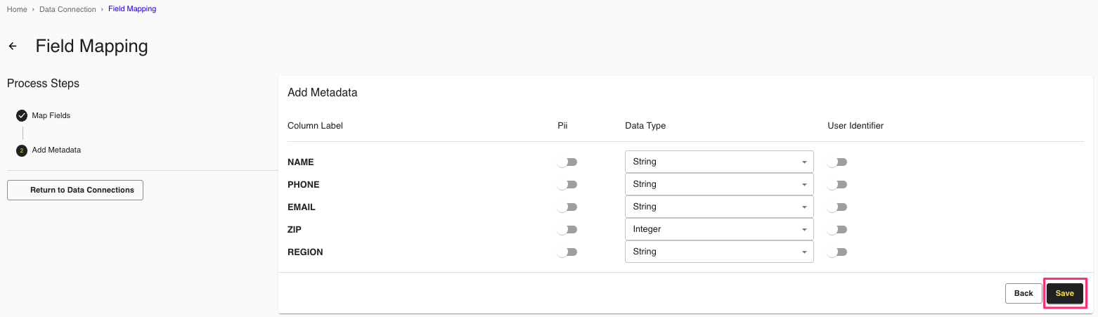1098x317 pixels.
Task: Enable Pii for the EMAIL column
Action: (567, 207)
